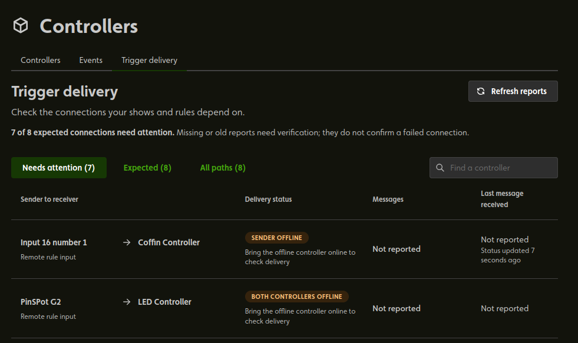The height and width of the screenshot is (343, 578).
Task: Click the 7 of 8 expected connections summary
Action: (93, 132)
